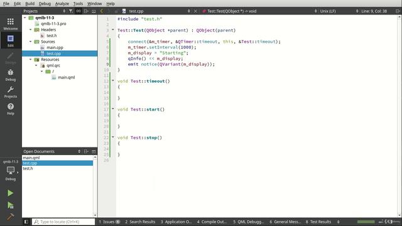Fold the Test::timeout function block
402x226 pixels.
click(113, 80)
